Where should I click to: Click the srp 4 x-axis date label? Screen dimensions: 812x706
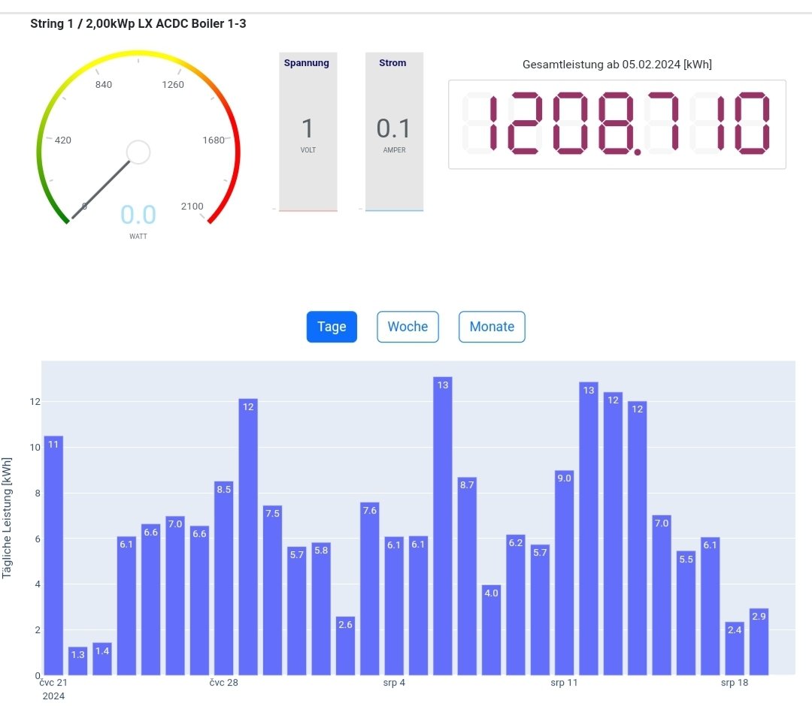coord(394,683)
